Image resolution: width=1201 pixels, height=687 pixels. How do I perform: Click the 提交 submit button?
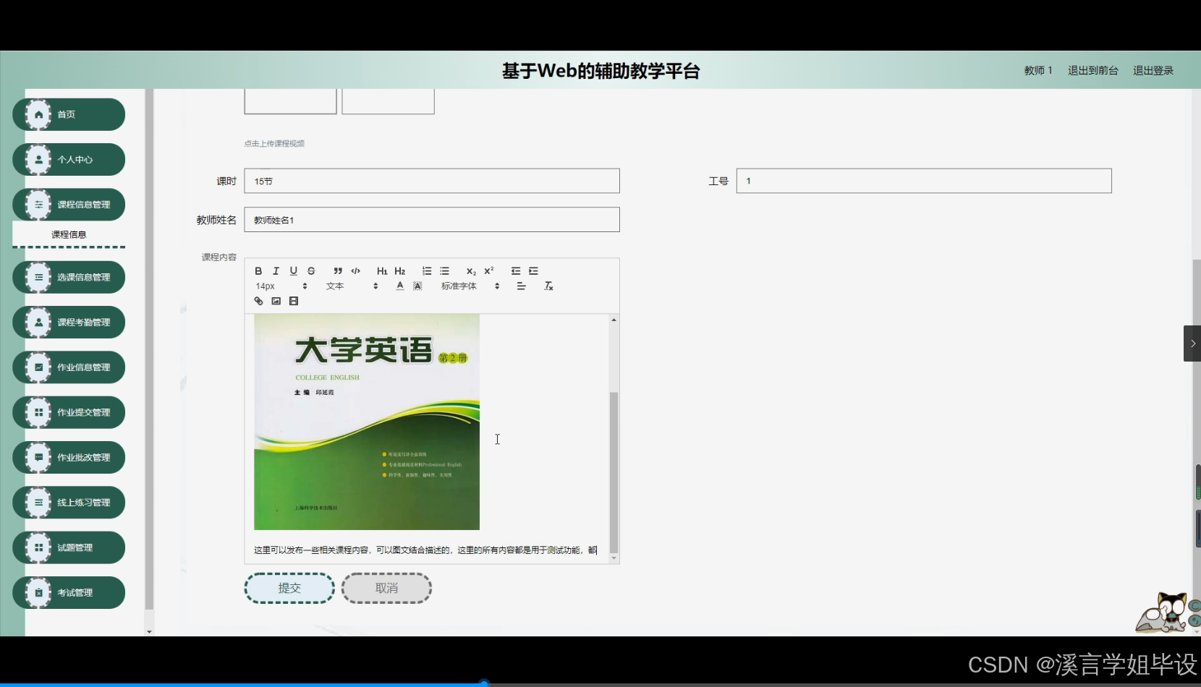[x=289, y=588]
